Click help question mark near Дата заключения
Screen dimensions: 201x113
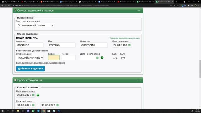(x=38, y=95)
